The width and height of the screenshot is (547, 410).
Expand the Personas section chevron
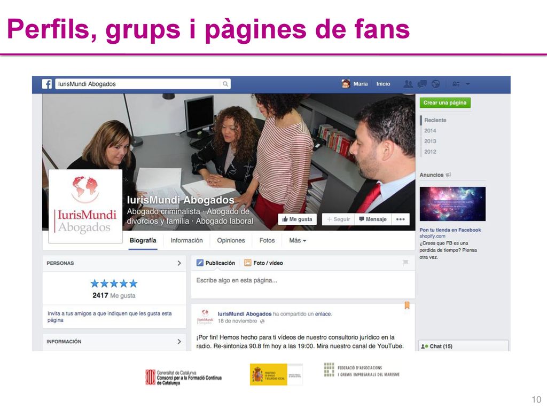pyautogui.click(x=179, y=263)
